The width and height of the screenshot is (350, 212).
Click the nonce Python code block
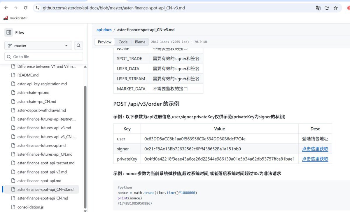pos(232,195)
